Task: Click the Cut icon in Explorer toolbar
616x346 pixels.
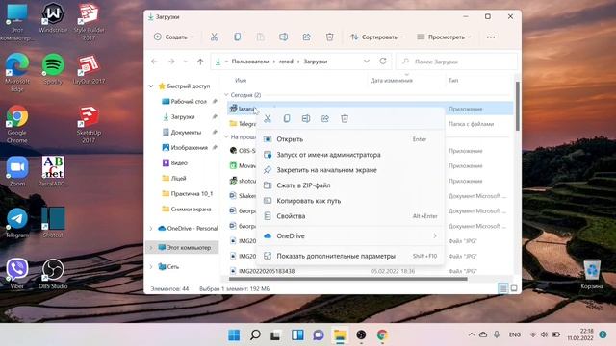Action: pyautogui.click(x=214, y=37)
